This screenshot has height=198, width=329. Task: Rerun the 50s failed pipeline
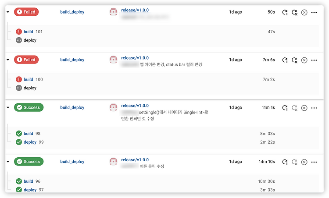coord(285,12)
